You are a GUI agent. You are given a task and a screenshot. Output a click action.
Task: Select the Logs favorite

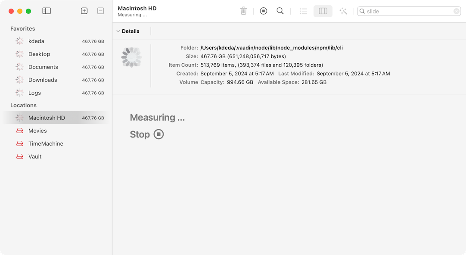35,93
